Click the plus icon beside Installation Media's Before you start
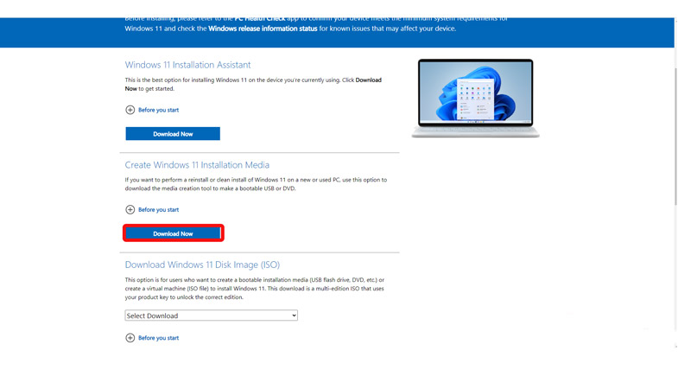 130,209
